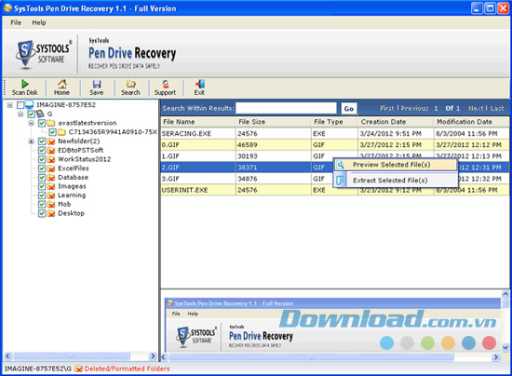Screen dimensions: 512x376
Task: Go to Next results page
Action: pyautogui.click(x=476, y=108)
